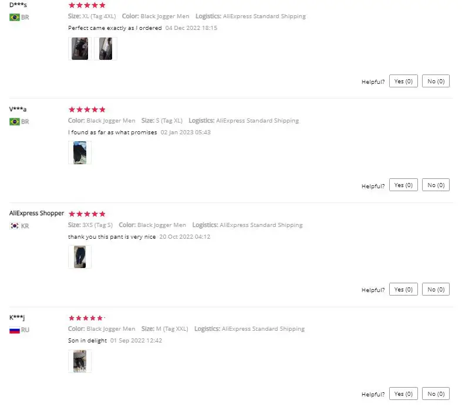Vote Yes on AliExpress Shopper's review
This screenshot has height=407, width=462.
pyautogui.click(x=403, y=290)
